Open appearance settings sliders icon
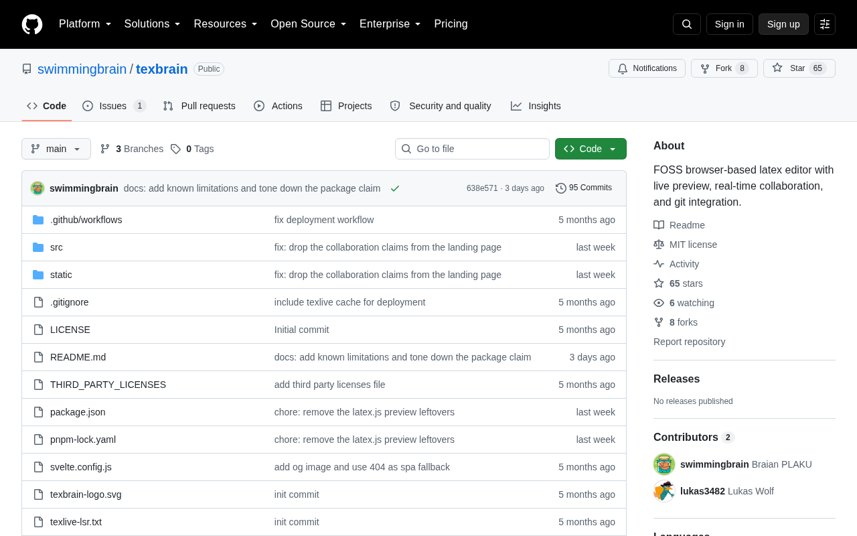The height and width of the screenshot is (536, 857). (x=825, y=24)
